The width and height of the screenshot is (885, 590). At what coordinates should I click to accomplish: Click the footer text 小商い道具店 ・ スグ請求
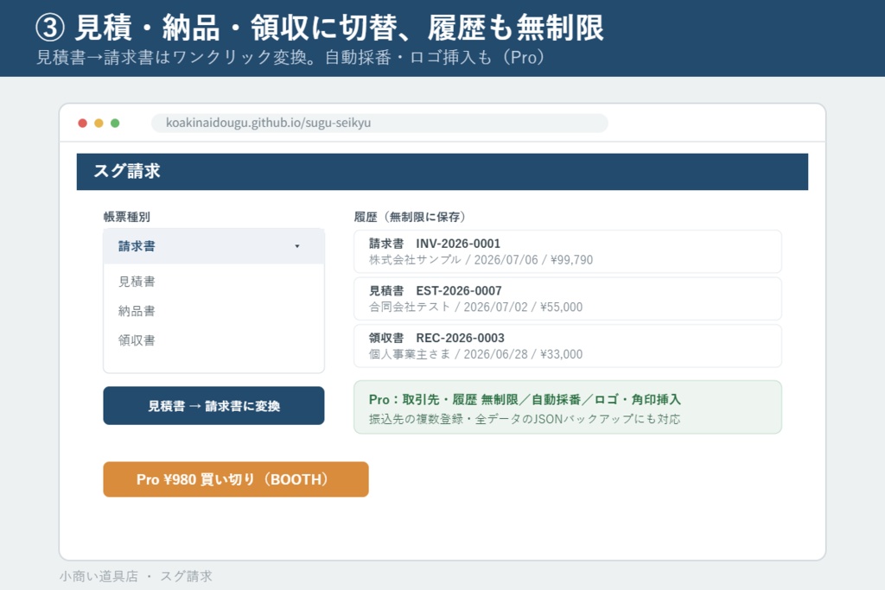[x=136, y=576]
